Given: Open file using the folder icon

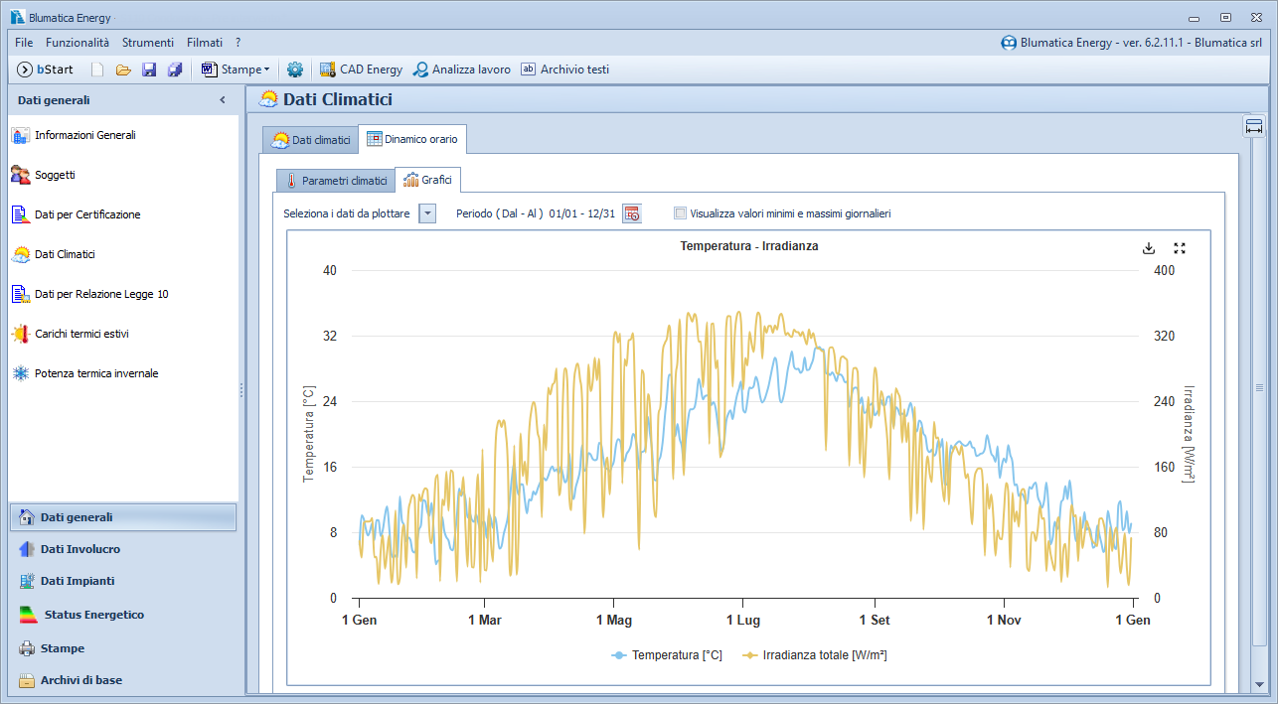Looking at the screenshot, I should [x=123, y=70].
